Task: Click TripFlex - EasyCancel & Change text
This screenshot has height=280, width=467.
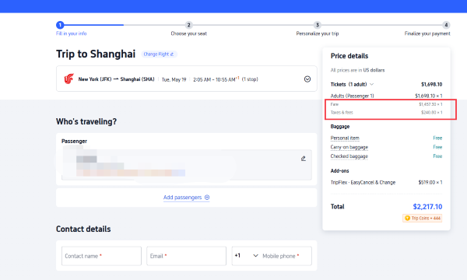Action: (363, 183)
